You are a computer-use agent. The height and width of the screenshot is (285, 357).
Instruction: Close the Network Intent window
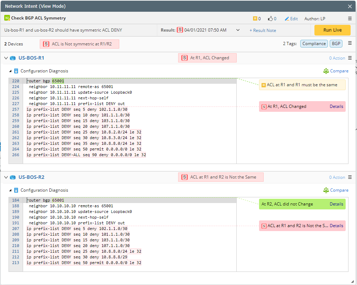click(350, 6)
